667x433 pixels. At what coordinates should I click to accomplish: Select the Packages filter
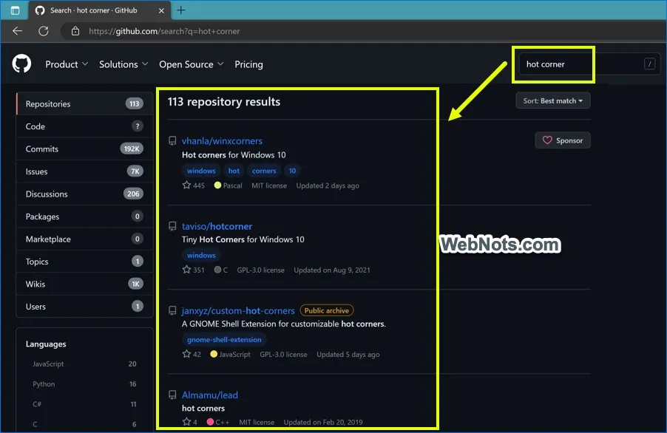[x=84, y=216]
